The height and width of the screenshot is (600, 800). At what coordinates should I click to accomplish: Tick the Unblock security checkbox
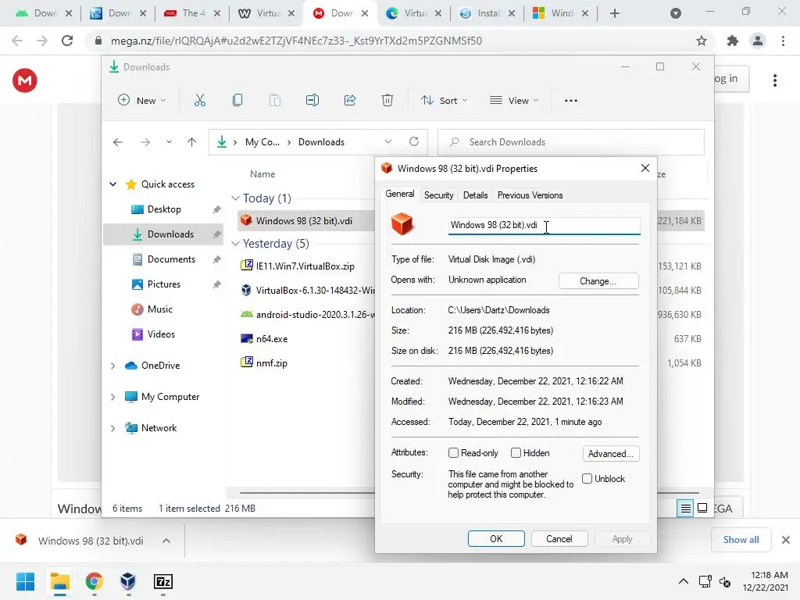tap(587, 479)
